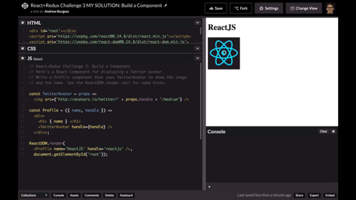Click the Console panel title

(217, 131)
